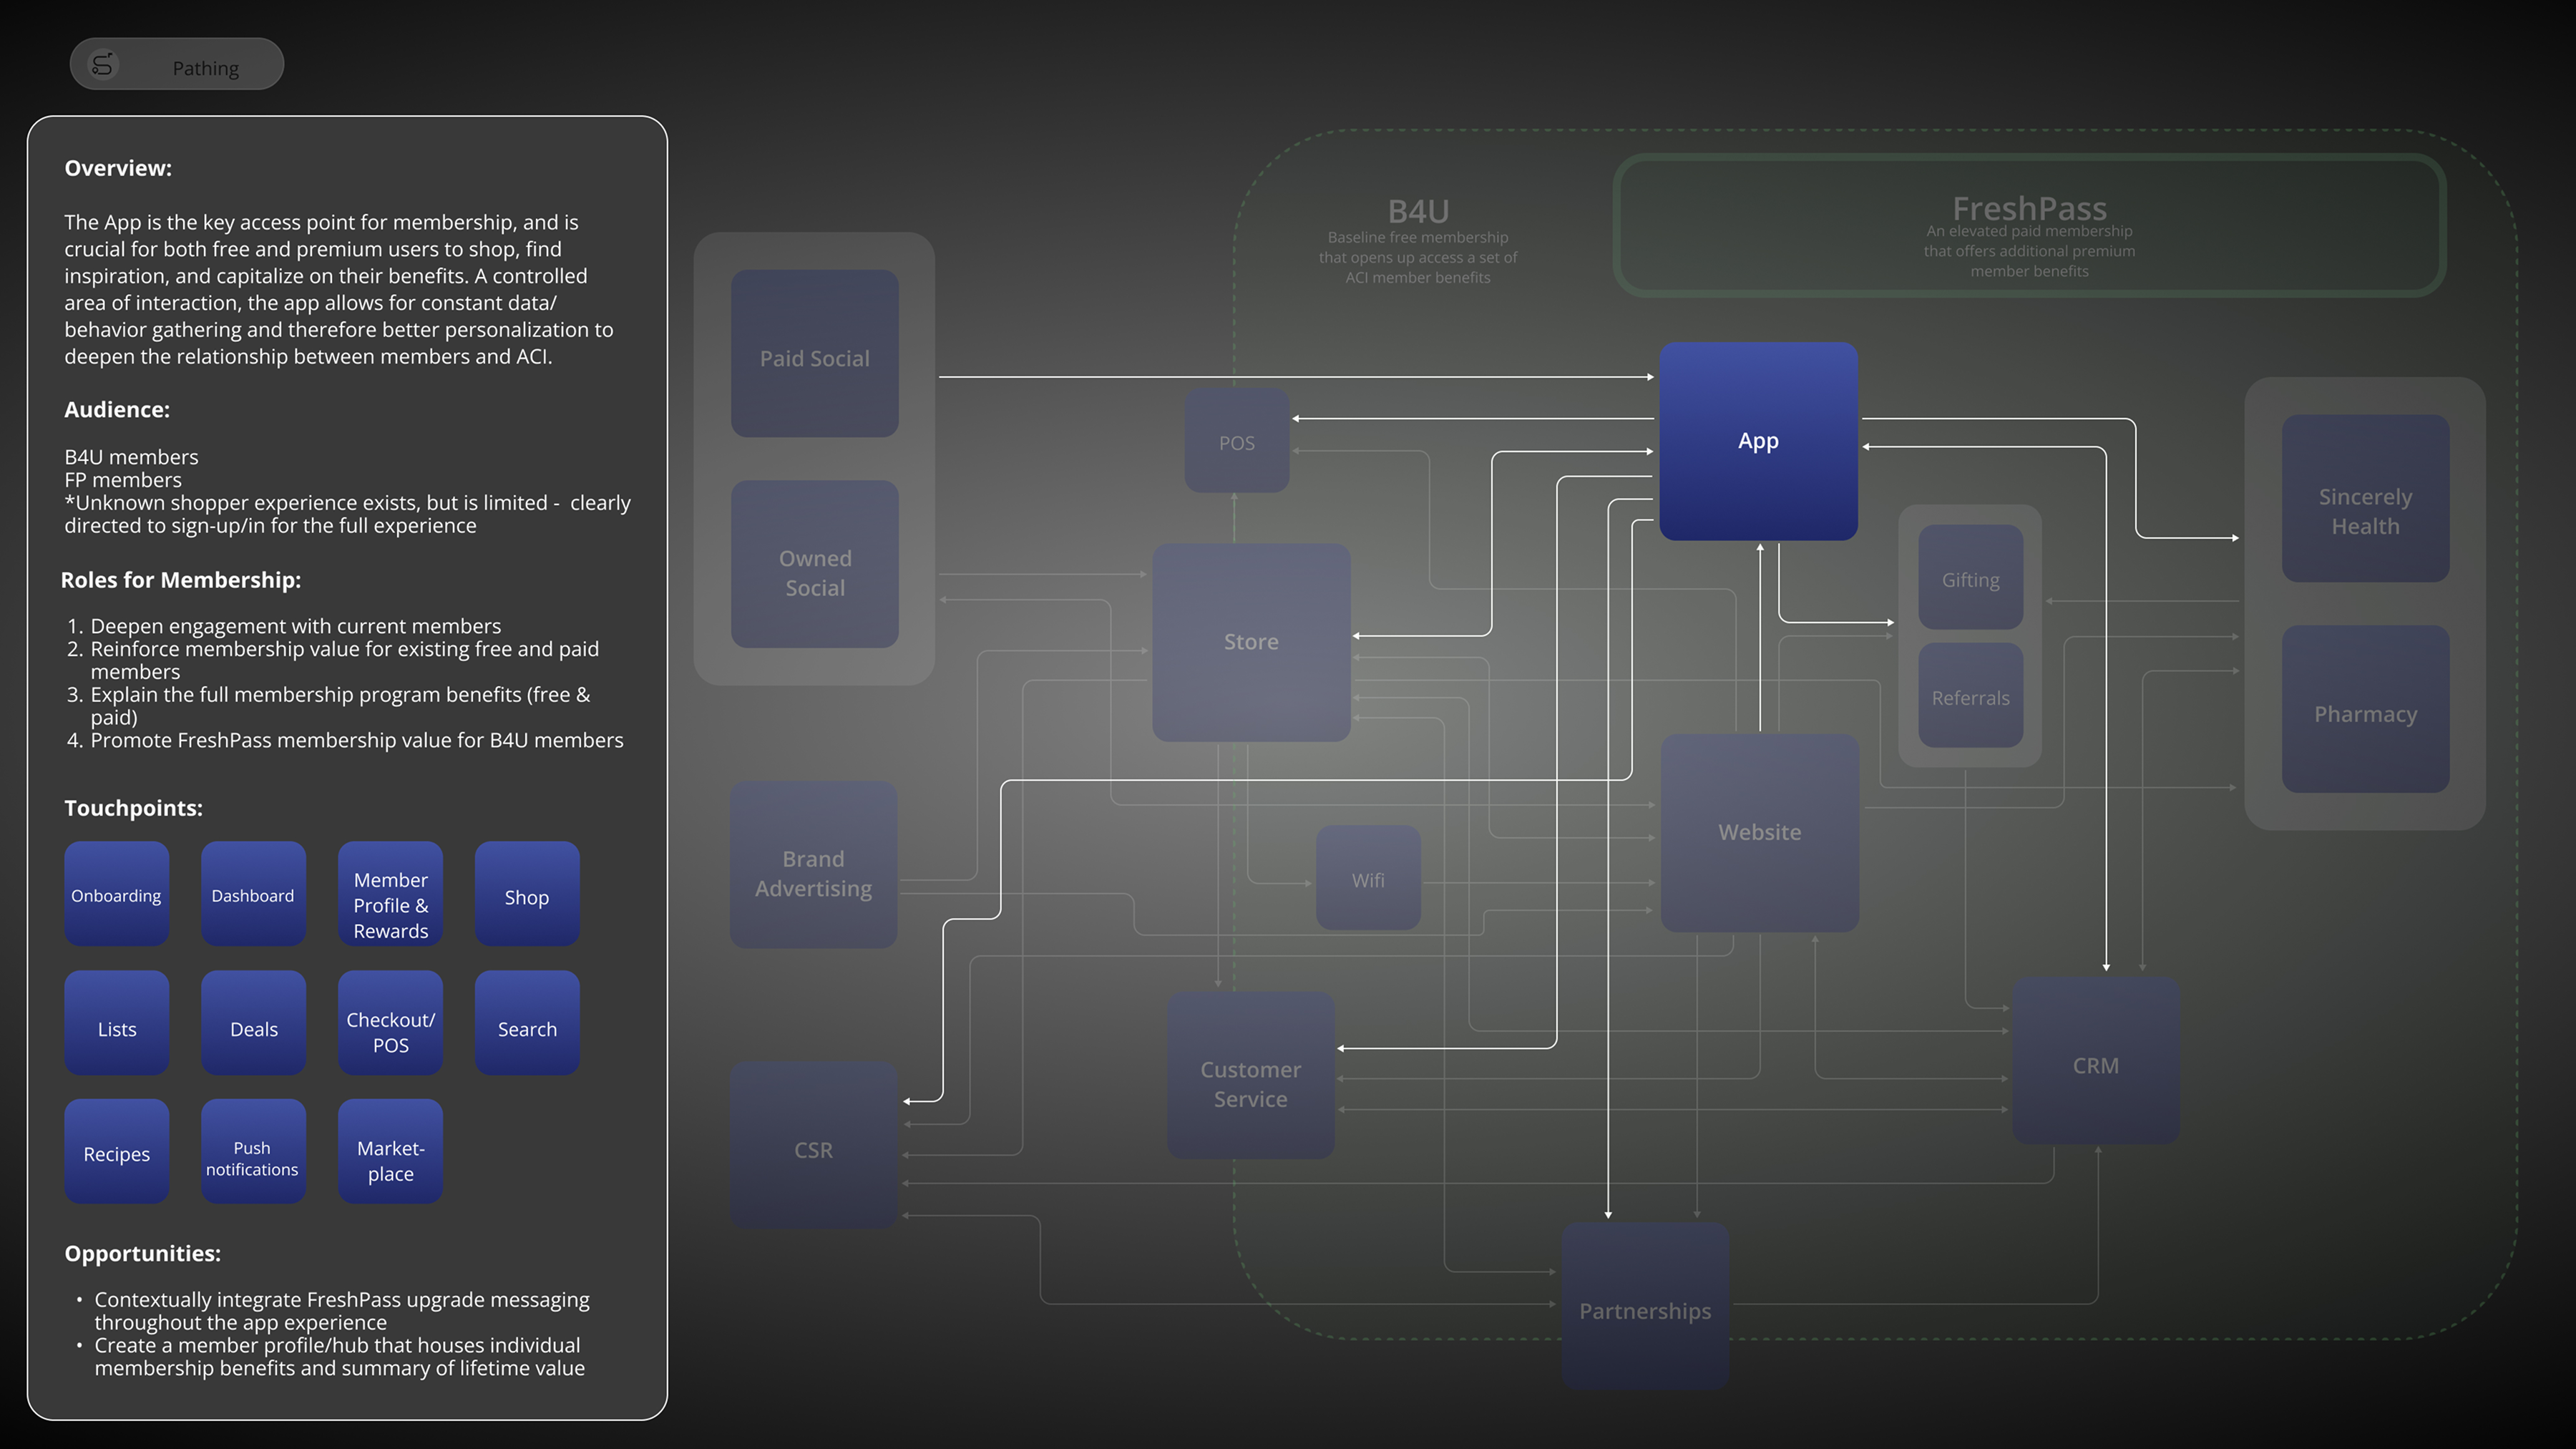Click 'Deepen engagement with current members' text
Viewport: 2576px width, 1449px height.
click(296, 626)
